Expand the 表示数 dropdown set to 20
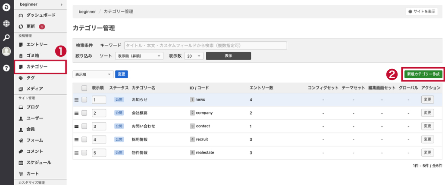445x185 pixels. (194, 56)
